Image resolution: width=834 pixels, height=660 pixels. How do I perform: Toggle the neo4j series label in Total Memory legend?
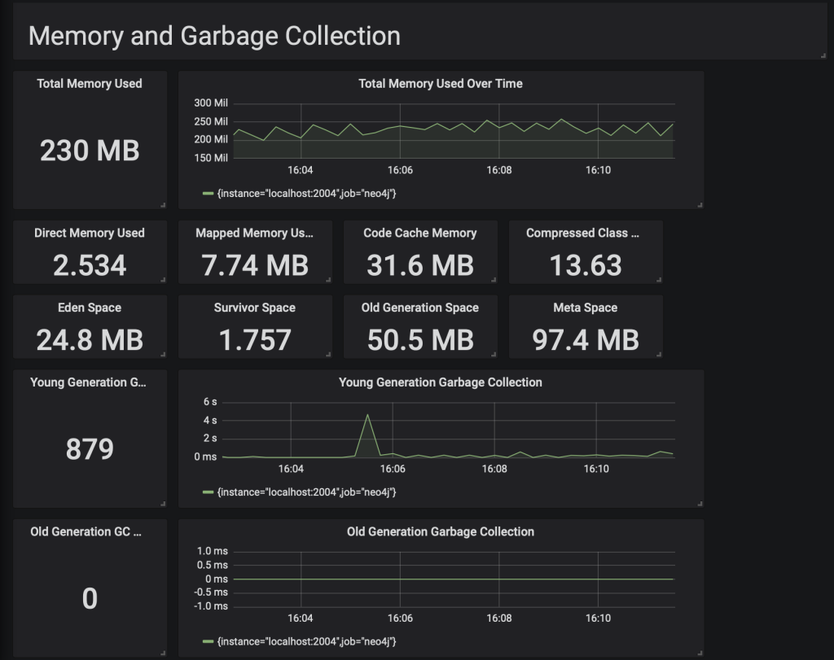click(x=306, y=193)
